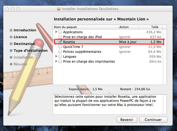Screen dimensions: 177x131
Task: Select Type d'installation step
Action: coord(31,51)
